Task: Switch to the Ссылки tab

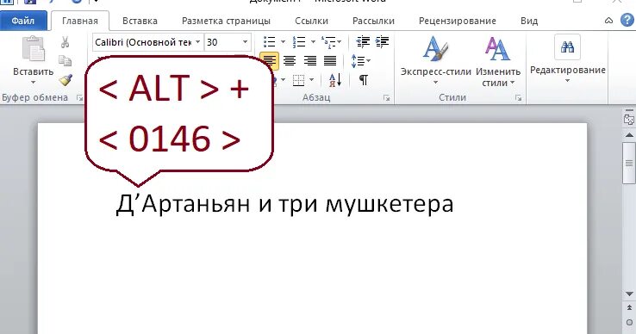Action: [x=311, y=21]
